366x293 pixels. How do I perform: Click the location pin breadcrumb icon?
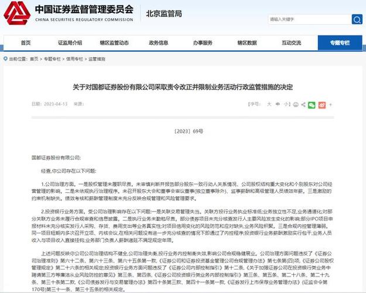pyautogui.click(x=6, y=59)
